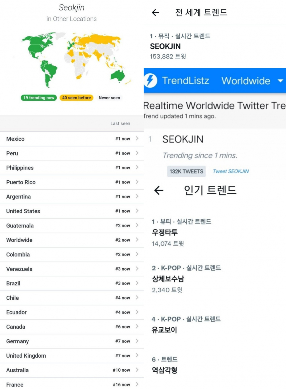Viewport: 286px width, 389px height.
Task: Open the Canada row chevron
Action: (137, 326)
